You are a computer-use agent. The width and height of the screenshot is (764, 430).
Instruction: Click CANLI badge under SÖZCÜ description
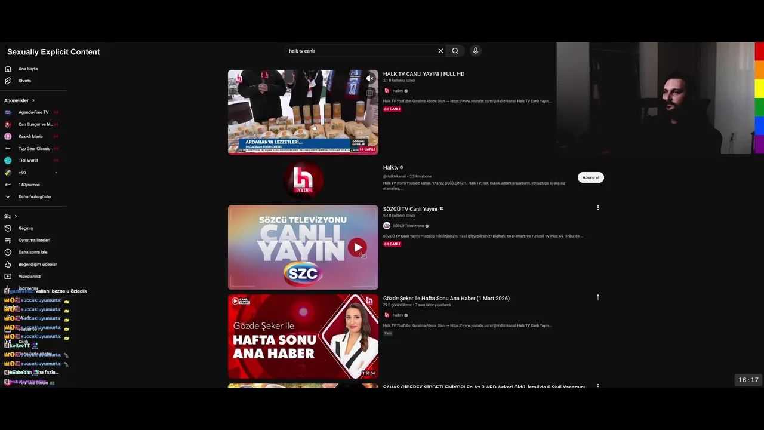392,244
